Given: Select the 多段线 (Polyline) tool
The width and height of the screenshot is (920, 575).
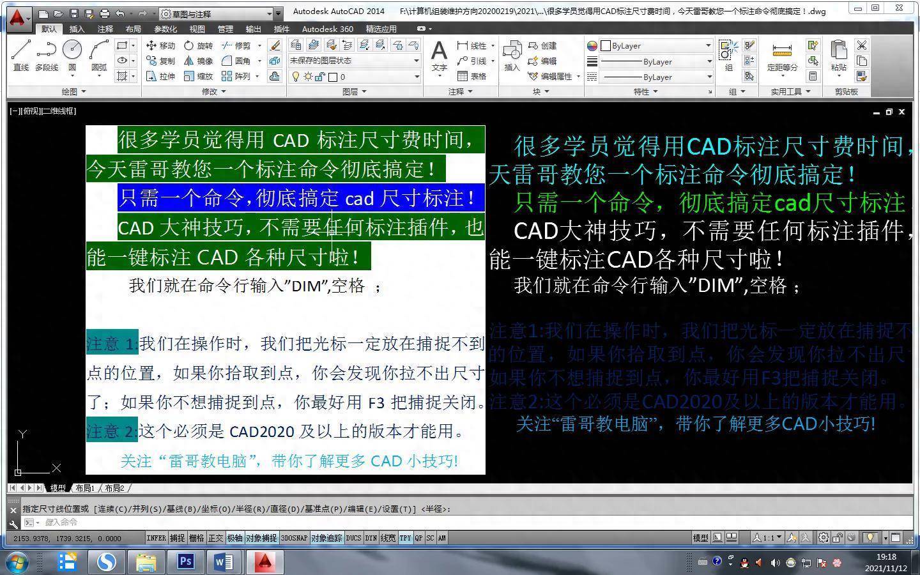Looking at the screenshot, I should (x=46, y=54).
